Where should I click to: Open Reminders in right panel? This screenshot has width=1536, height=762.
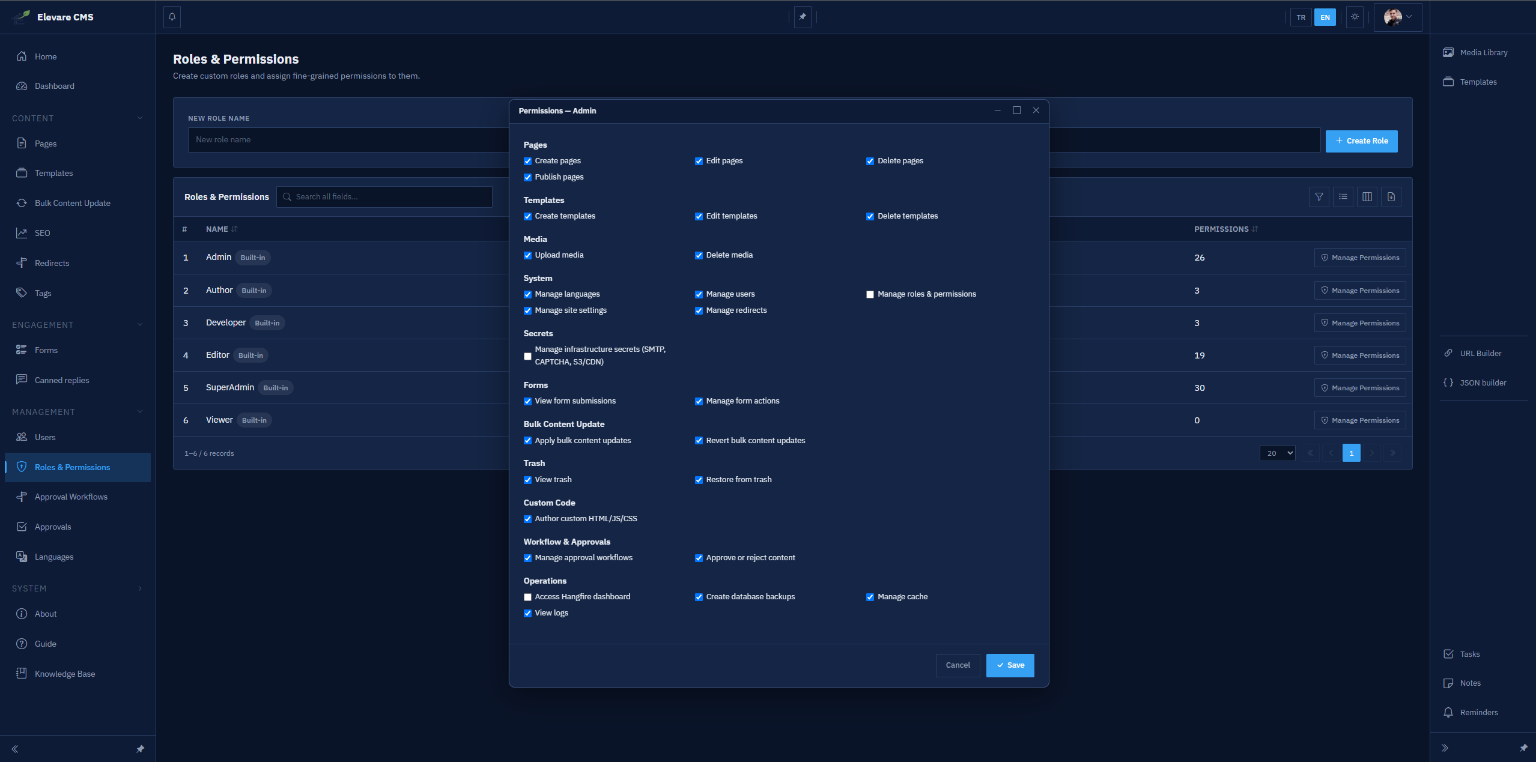(1471, 712)
